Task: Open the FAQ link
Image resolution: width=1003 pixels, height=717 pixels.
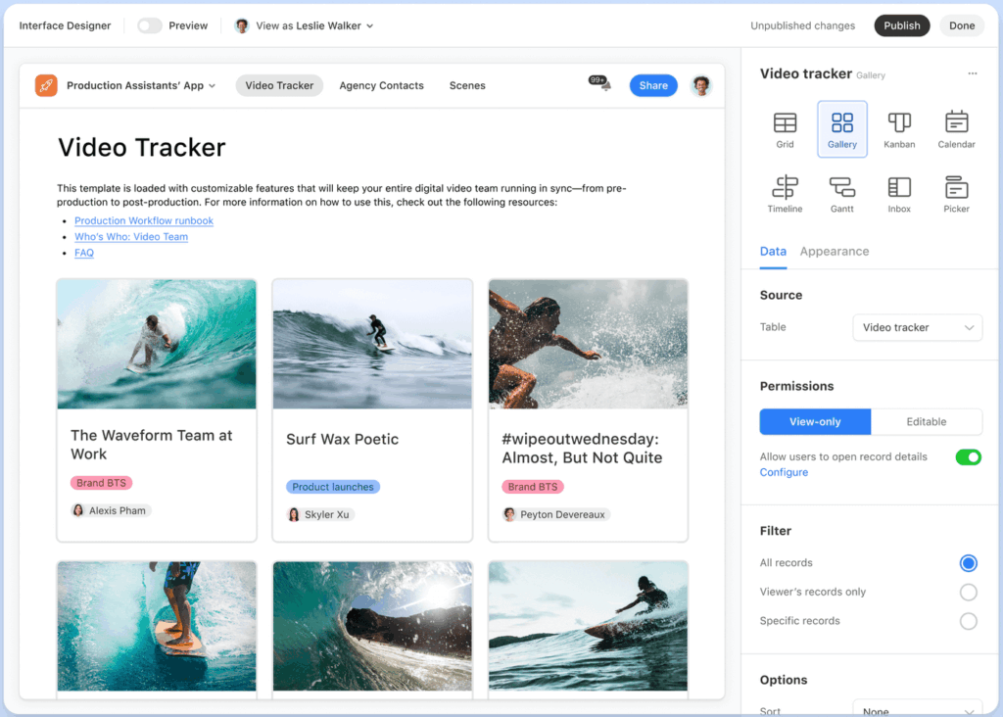Action: (x=84, y=253)
